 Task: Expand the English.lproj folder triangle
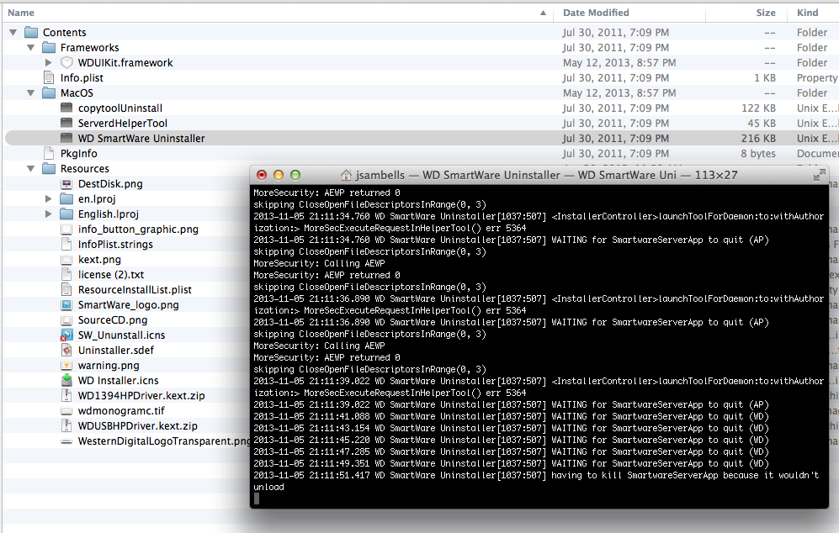point(49,214)
